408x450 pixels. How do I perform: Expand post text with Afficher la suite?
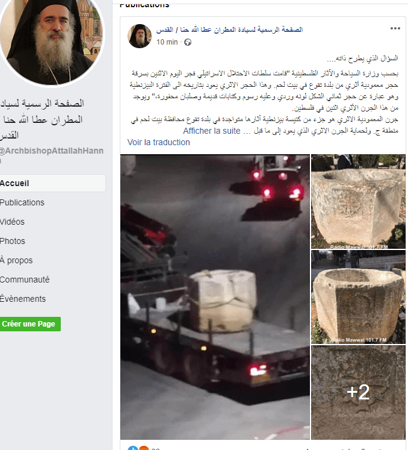(x=212, y=131)
